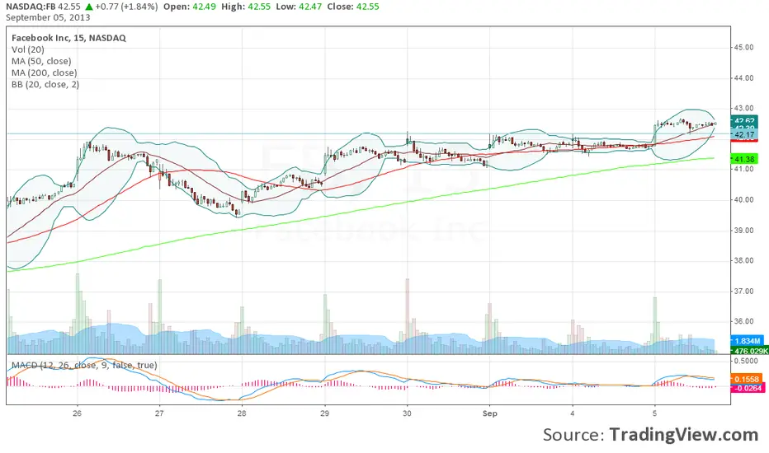
Task: Click the orange 0.1558 MACD tag
Action: pos(747,379)
